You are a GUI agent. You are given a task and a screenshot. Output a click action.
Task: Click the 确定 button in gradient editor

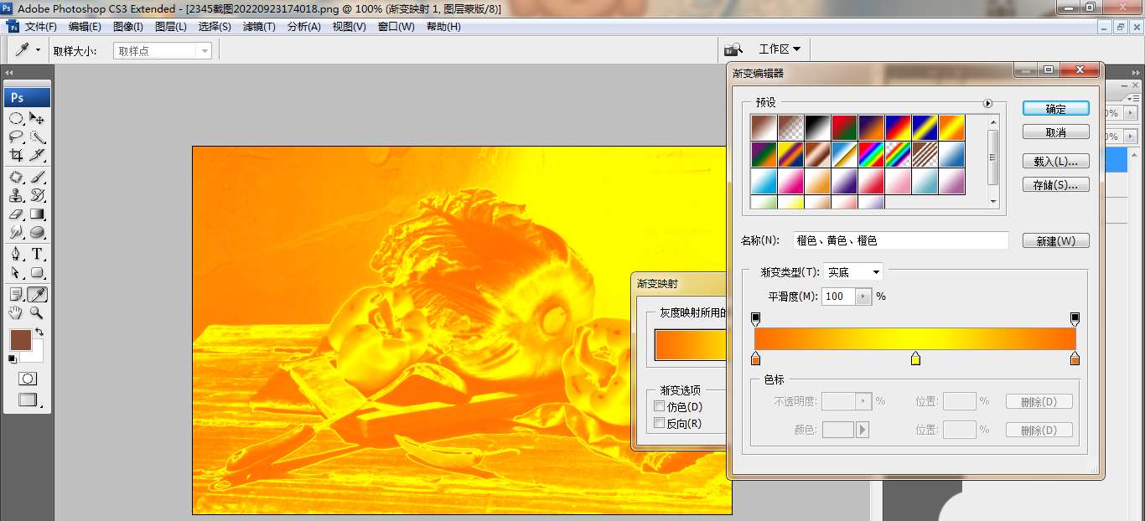coord(1055,109)
